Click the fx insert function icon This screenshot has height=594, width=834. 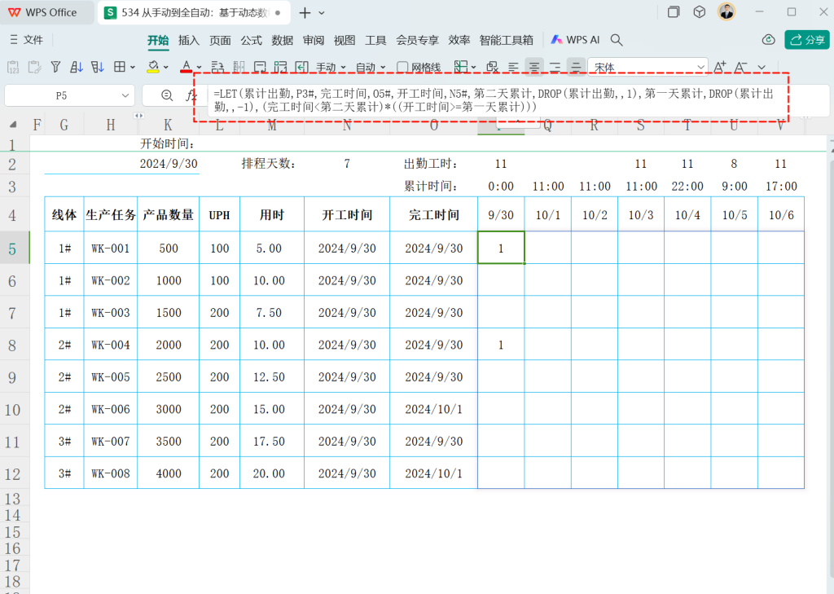pos(191,95)
